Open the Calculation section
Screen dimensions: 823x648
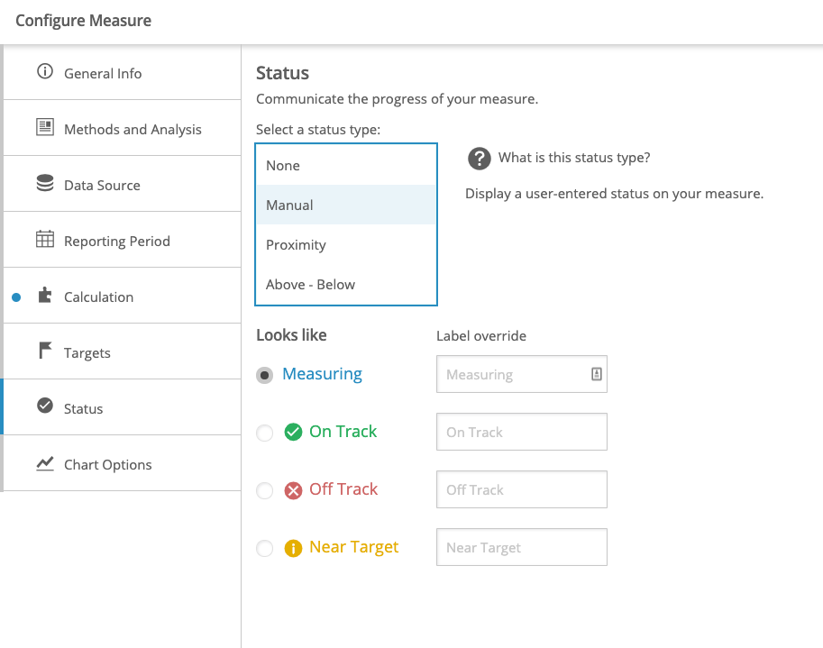(x=122, y=296)
